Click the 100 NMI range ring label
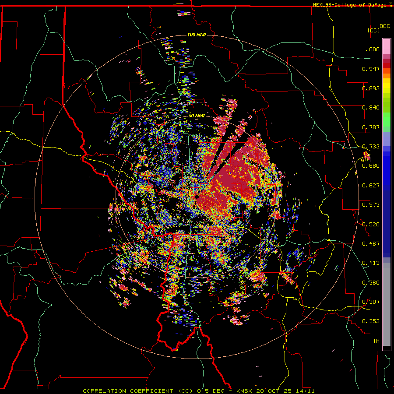 point(197,35)
